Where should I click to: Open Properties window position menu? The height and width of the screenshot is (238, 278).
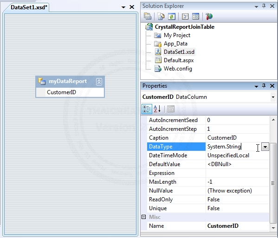[x=256, y=86]
